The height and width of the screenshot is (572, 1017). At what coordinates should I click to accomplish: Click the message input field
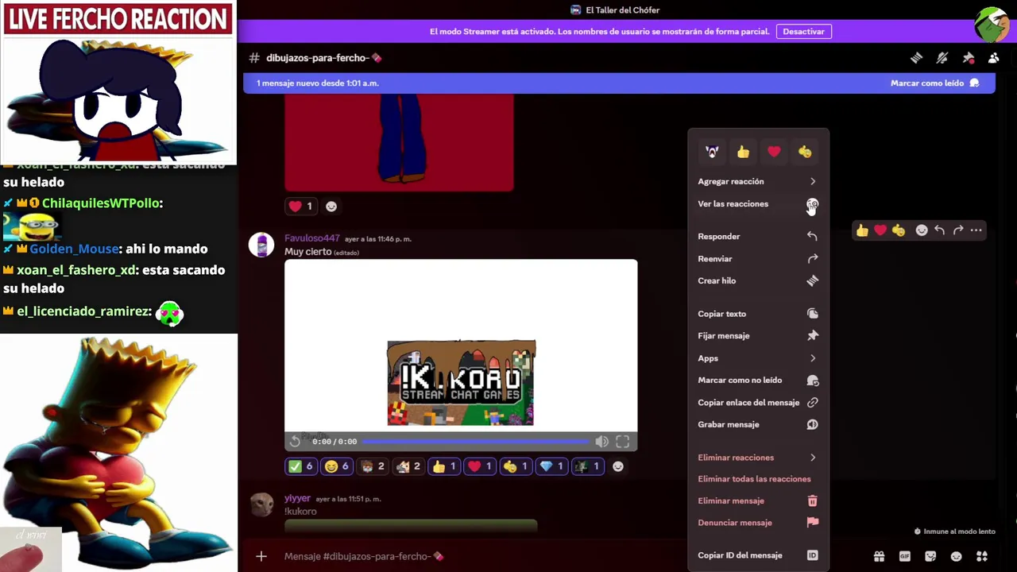pyautogui.click(x=572, y=556)
